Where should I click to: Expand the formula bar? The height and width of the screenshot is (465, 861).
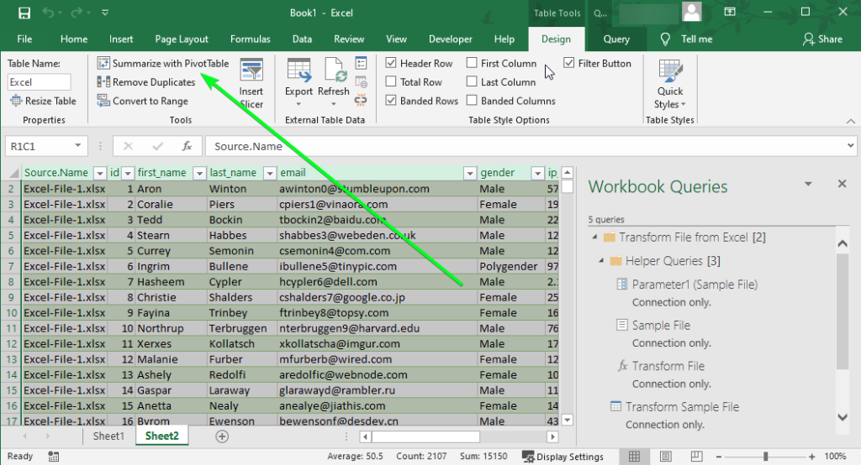[850, 146]
